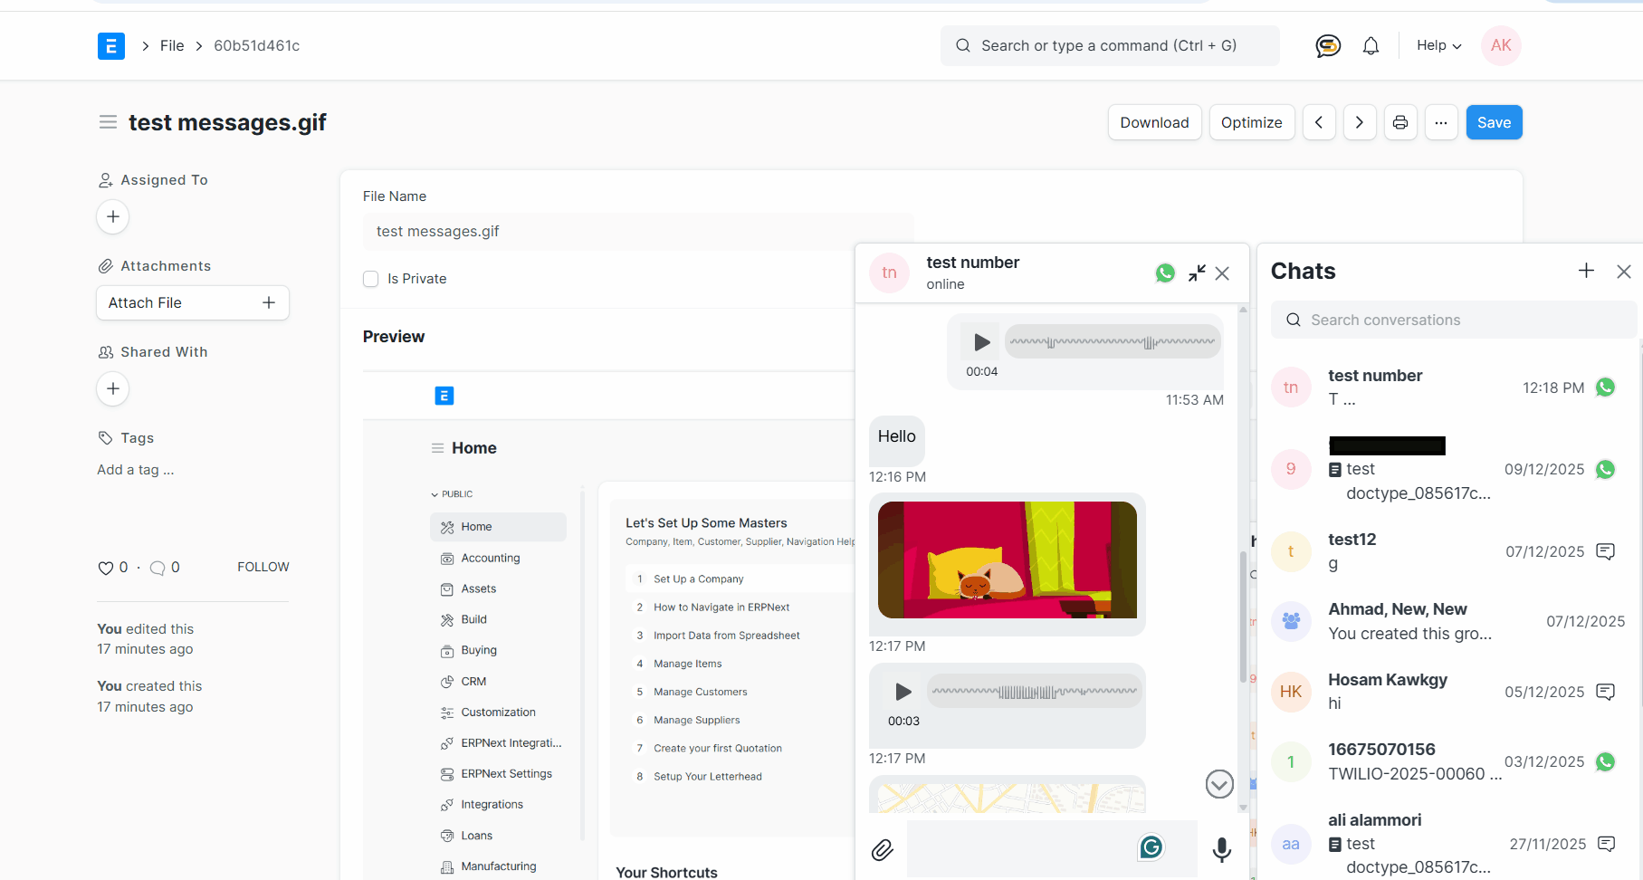Click the Optimize button

pos(1251,122)
